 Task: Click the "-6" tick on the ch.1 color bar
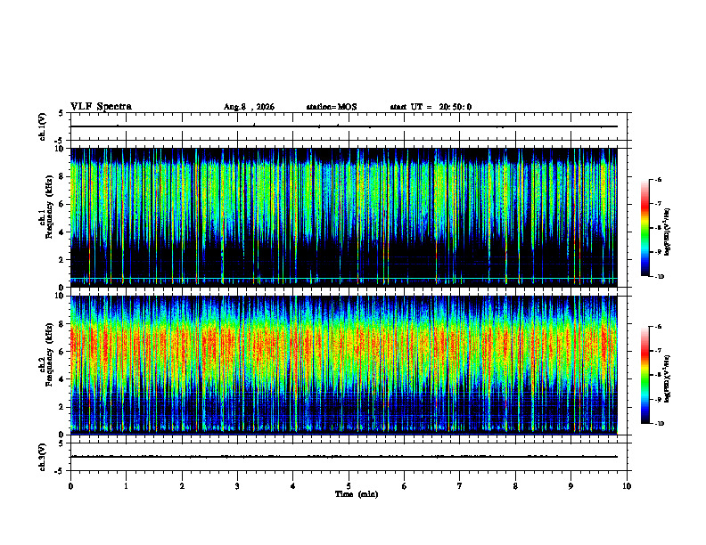[658, 180]
